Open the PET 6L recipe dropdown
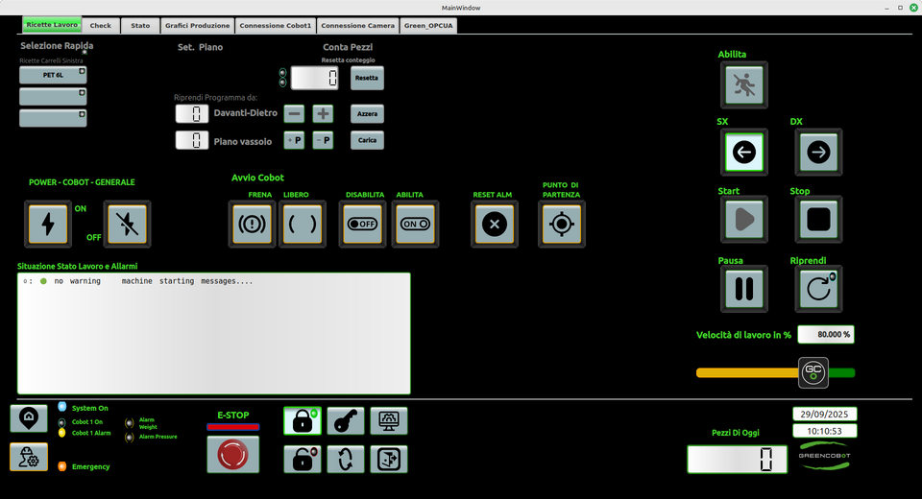Viewport: 922px width, 499px height. pyautogui.click(x=53, y=75)
